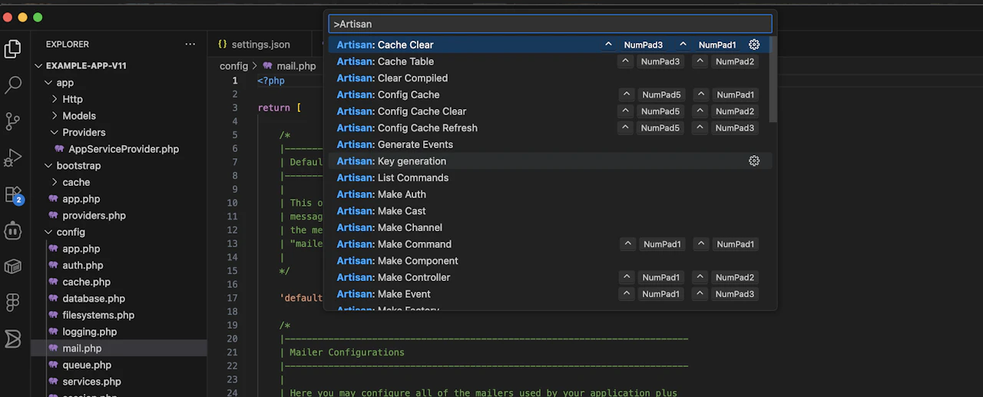Run Artisan: Key generation command
Viewport: 983px width, 397px height.
[x=550, y=161]
